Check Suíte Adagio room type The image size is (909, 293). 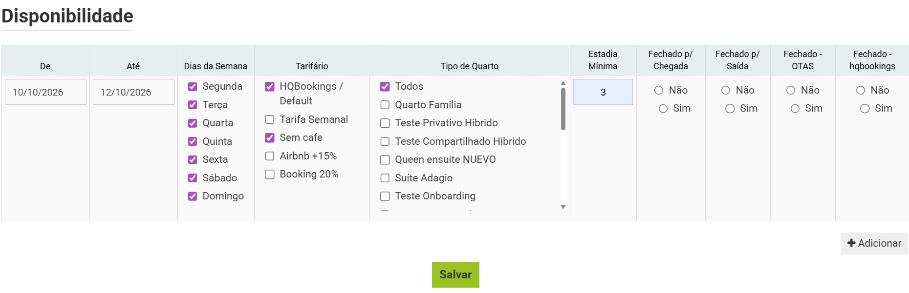385,178
